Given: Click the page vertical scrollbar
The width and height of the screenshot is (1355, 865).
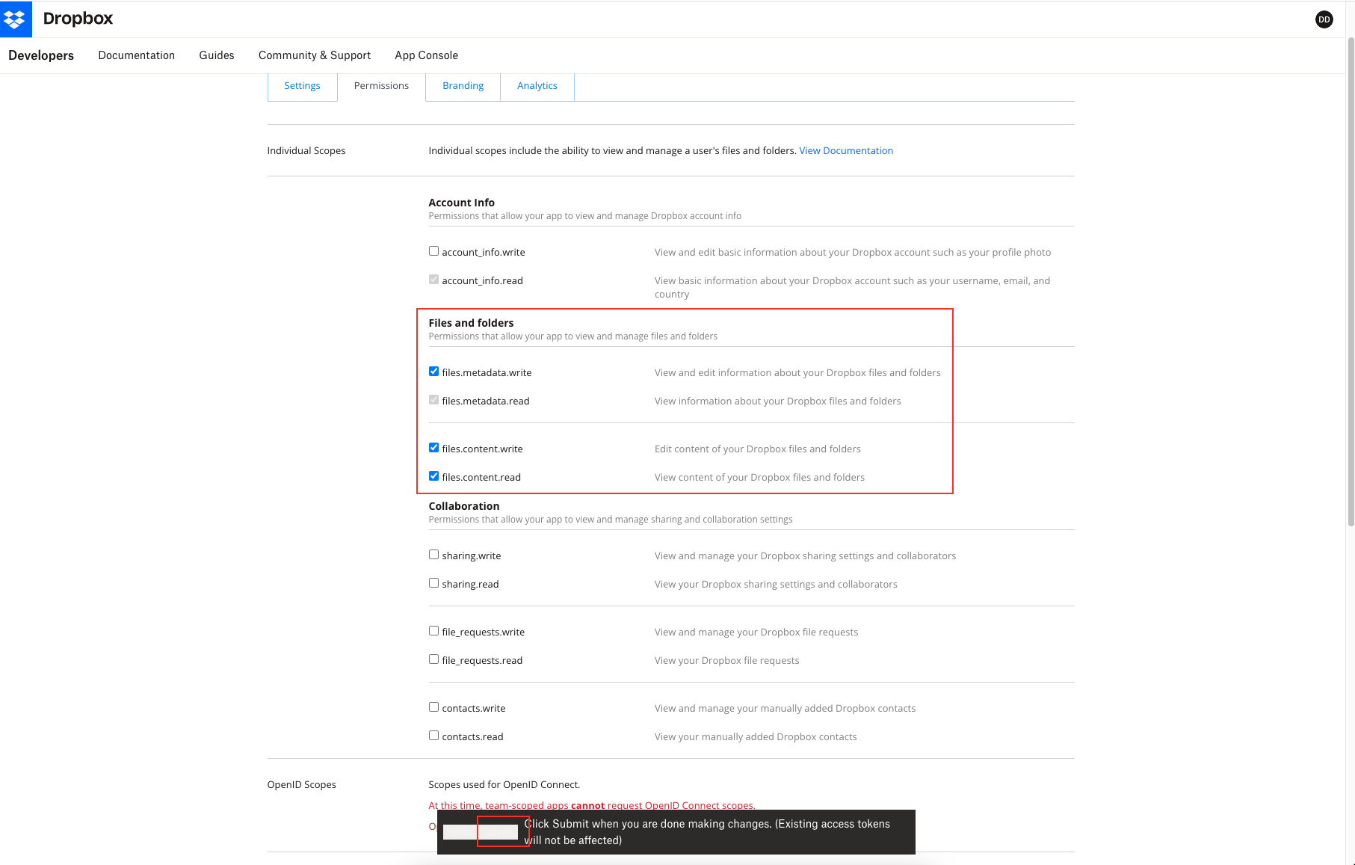Looking at the screenshot, I should (x=1350, y=280).
